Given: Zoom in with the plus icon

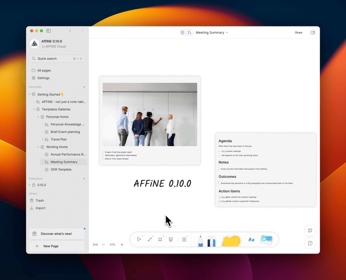Looking at the screenshot, I should [x=122, y=244].
